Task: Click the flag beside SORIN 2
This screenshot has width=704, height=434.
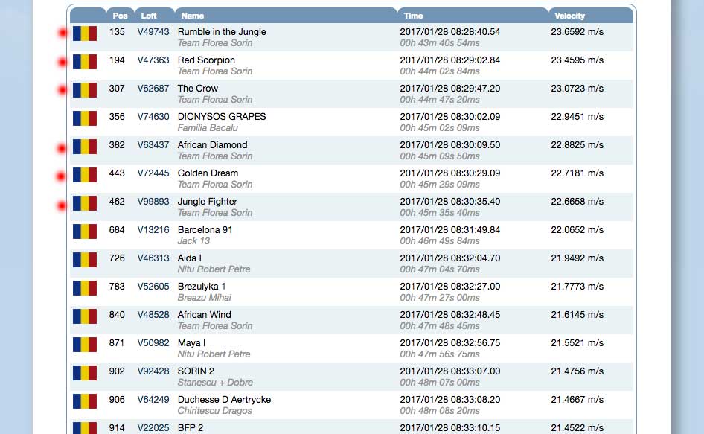Action: click(85, 374)
